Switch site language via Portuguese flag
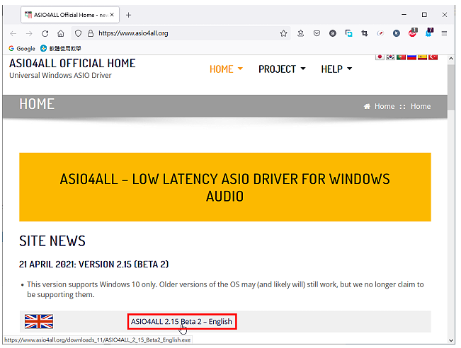461x348 pixels. click(401, 57)
